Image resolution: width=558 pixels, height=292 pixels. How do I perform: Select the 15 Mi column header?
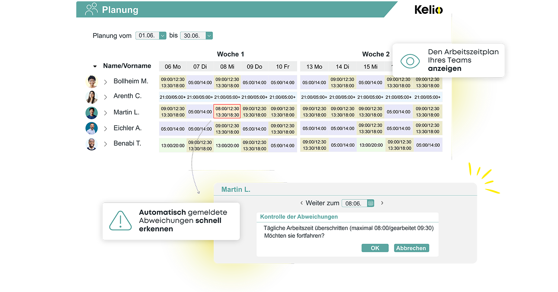click(x=371, y=66)
